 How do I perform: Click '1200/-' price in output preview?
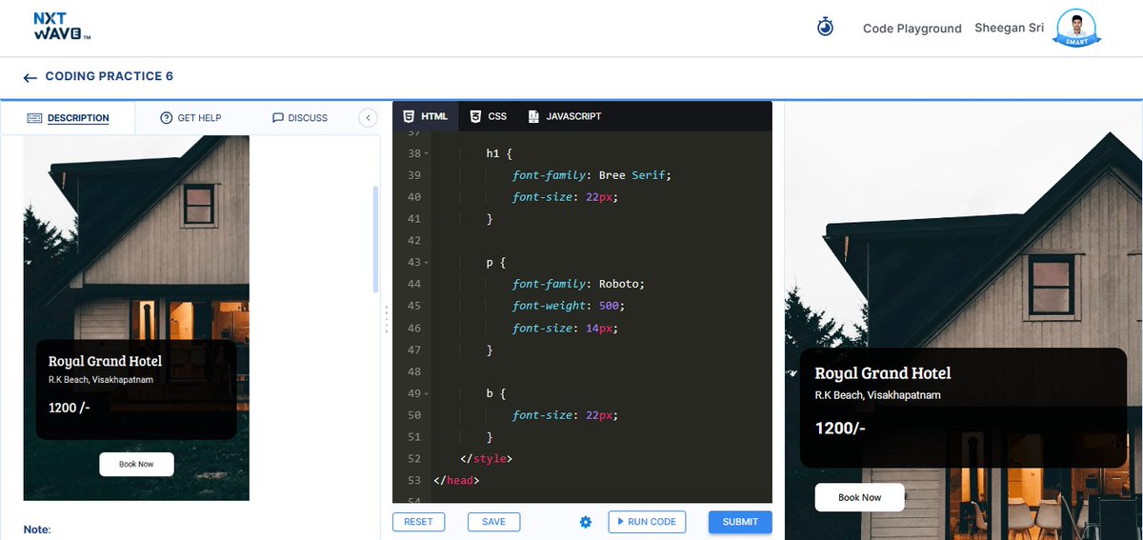coord(840,429)
